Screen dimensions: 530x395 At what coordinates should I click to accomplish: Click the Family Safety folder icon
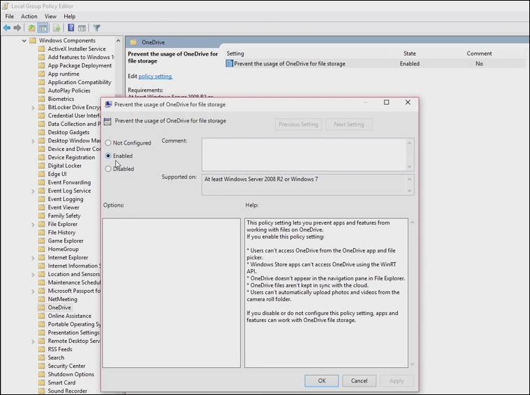pyautogui.click(x=42, y=216)
